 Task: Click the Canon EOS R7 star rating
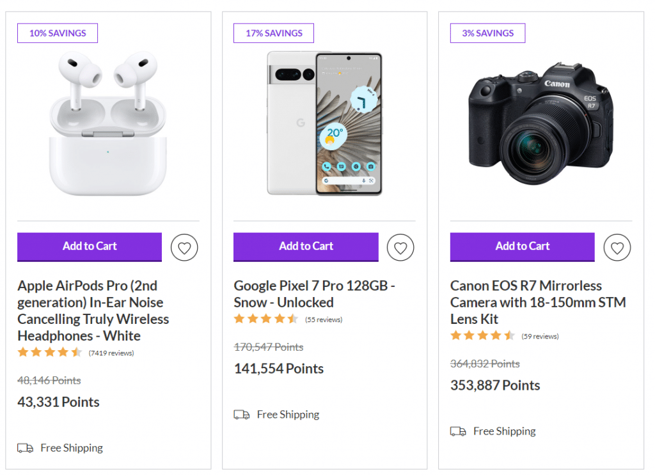(x=482, y=335)
